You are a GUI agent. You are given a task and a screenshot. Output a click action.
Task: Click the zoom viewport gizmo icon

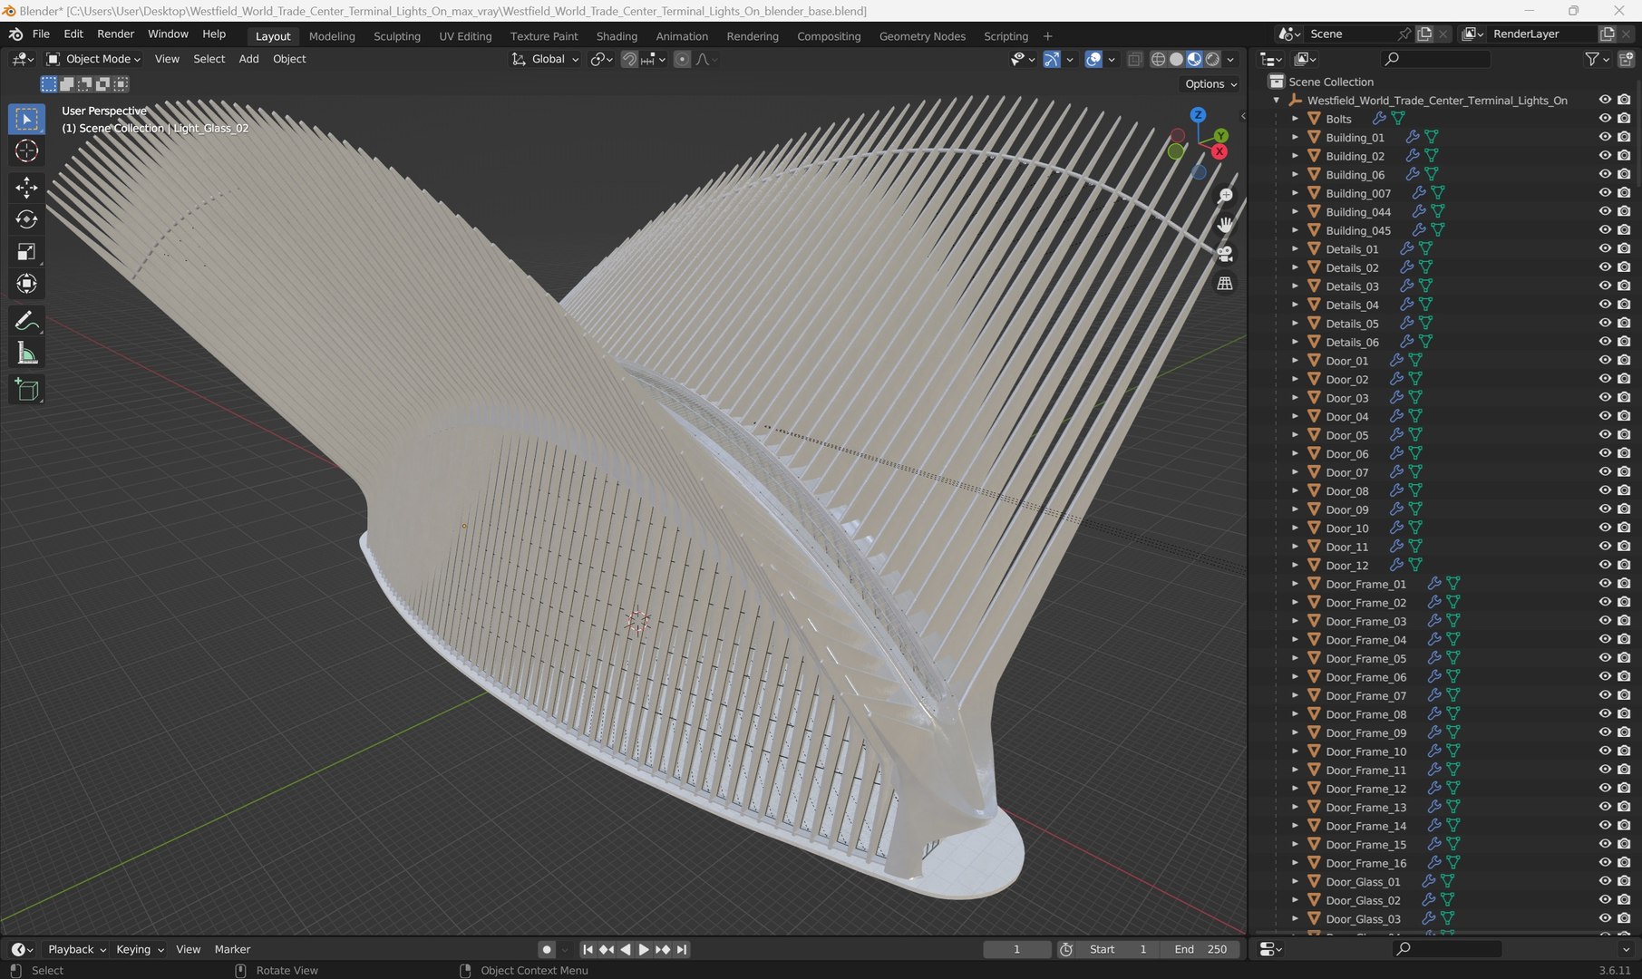point(1225,195)
